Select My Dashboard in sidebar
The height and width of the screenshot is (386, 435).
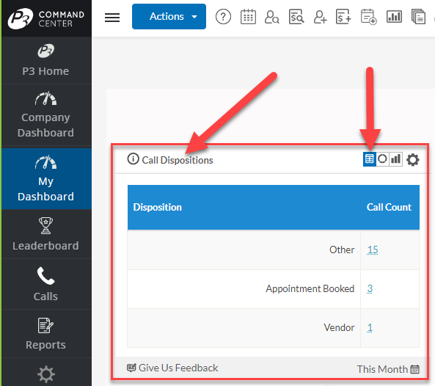tap(45, 179)
